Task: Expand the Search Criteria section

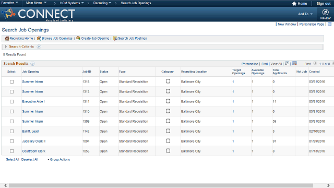Action: tap(6, 46)
